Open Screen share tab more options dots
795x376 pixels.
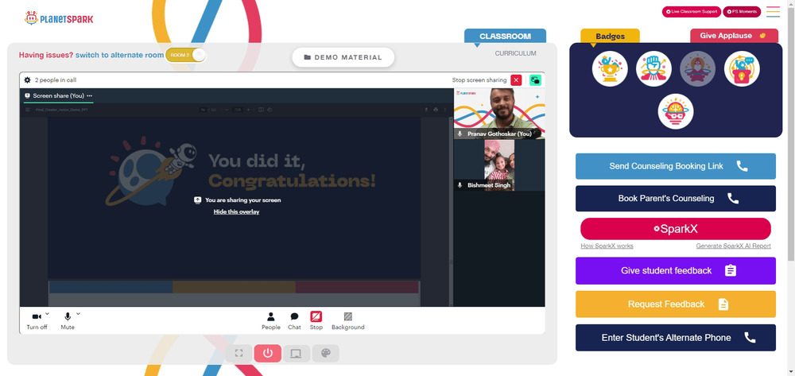pos(89,95)
